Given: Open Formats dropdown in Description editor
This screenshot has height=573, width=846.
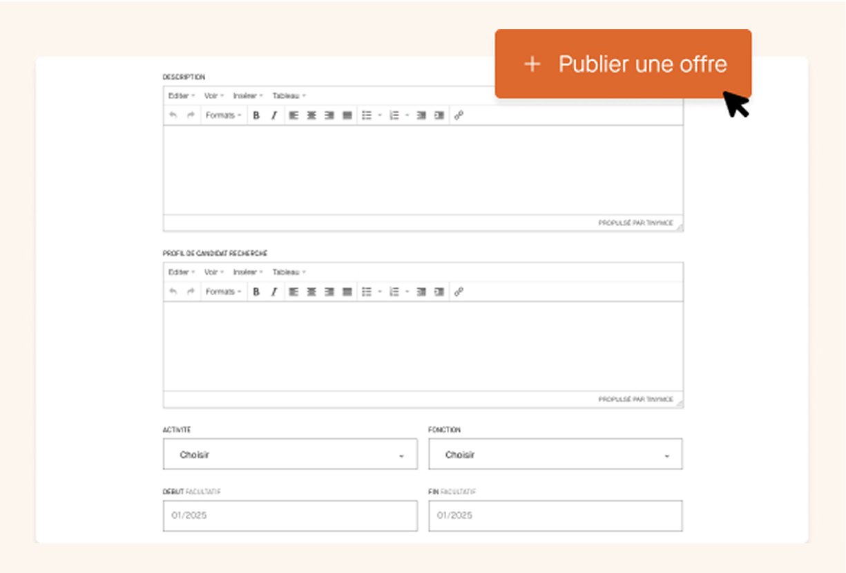Looking at the screenshot, I should tap(223, 115).
